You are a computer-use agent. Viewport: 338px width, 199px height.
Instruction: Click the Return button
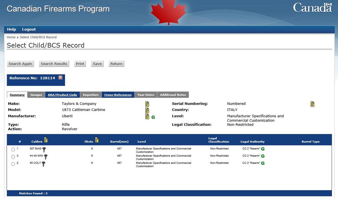pyautogui.click(x=116, y=64)
